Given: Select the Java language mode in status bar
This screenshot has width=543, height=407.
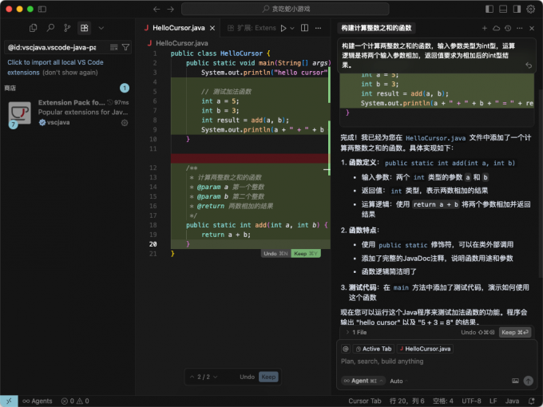Looking at the screenshot, I should click(512, 401).
